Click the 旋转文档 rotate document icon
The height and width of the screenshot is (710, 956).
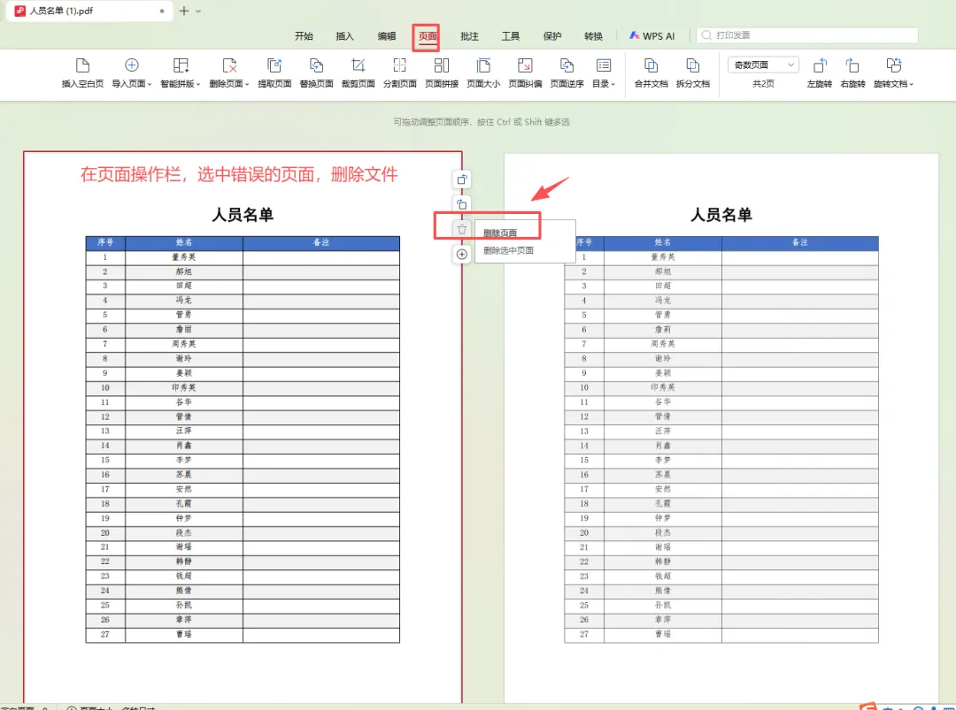coord(893,65)
